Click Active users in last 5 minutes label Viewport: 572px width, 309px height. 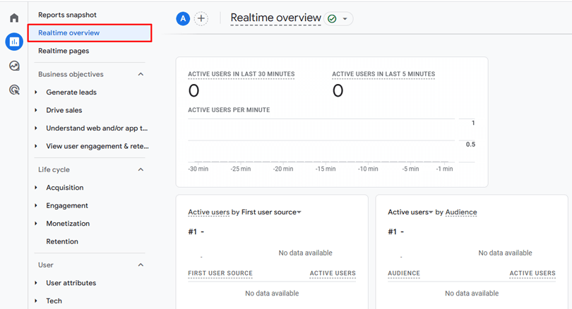click(383, 74)
